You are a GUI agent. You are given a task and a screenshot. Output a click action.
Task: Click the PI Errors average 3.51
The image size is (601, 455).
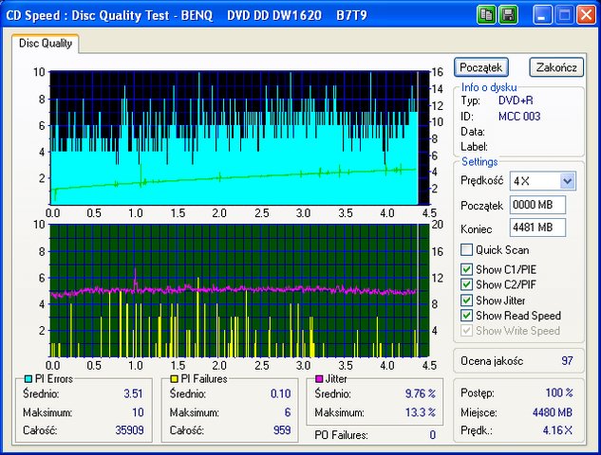133,393
